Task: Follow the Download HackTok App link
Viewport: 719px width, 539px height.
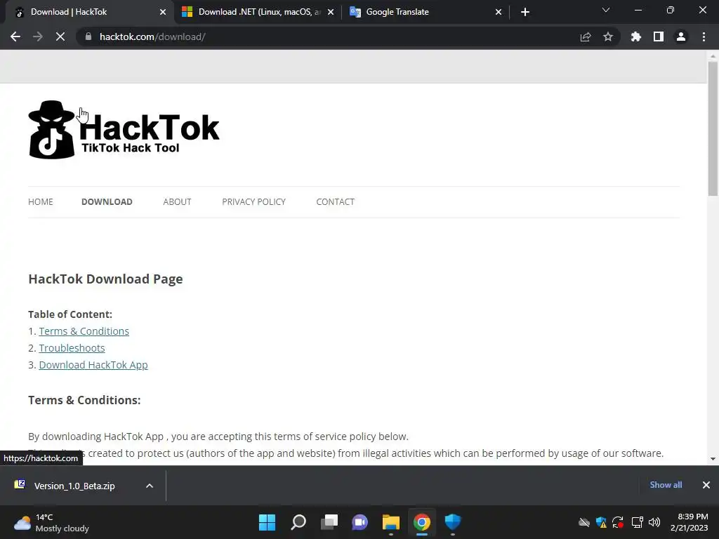Action: click(x=93, y=365)
